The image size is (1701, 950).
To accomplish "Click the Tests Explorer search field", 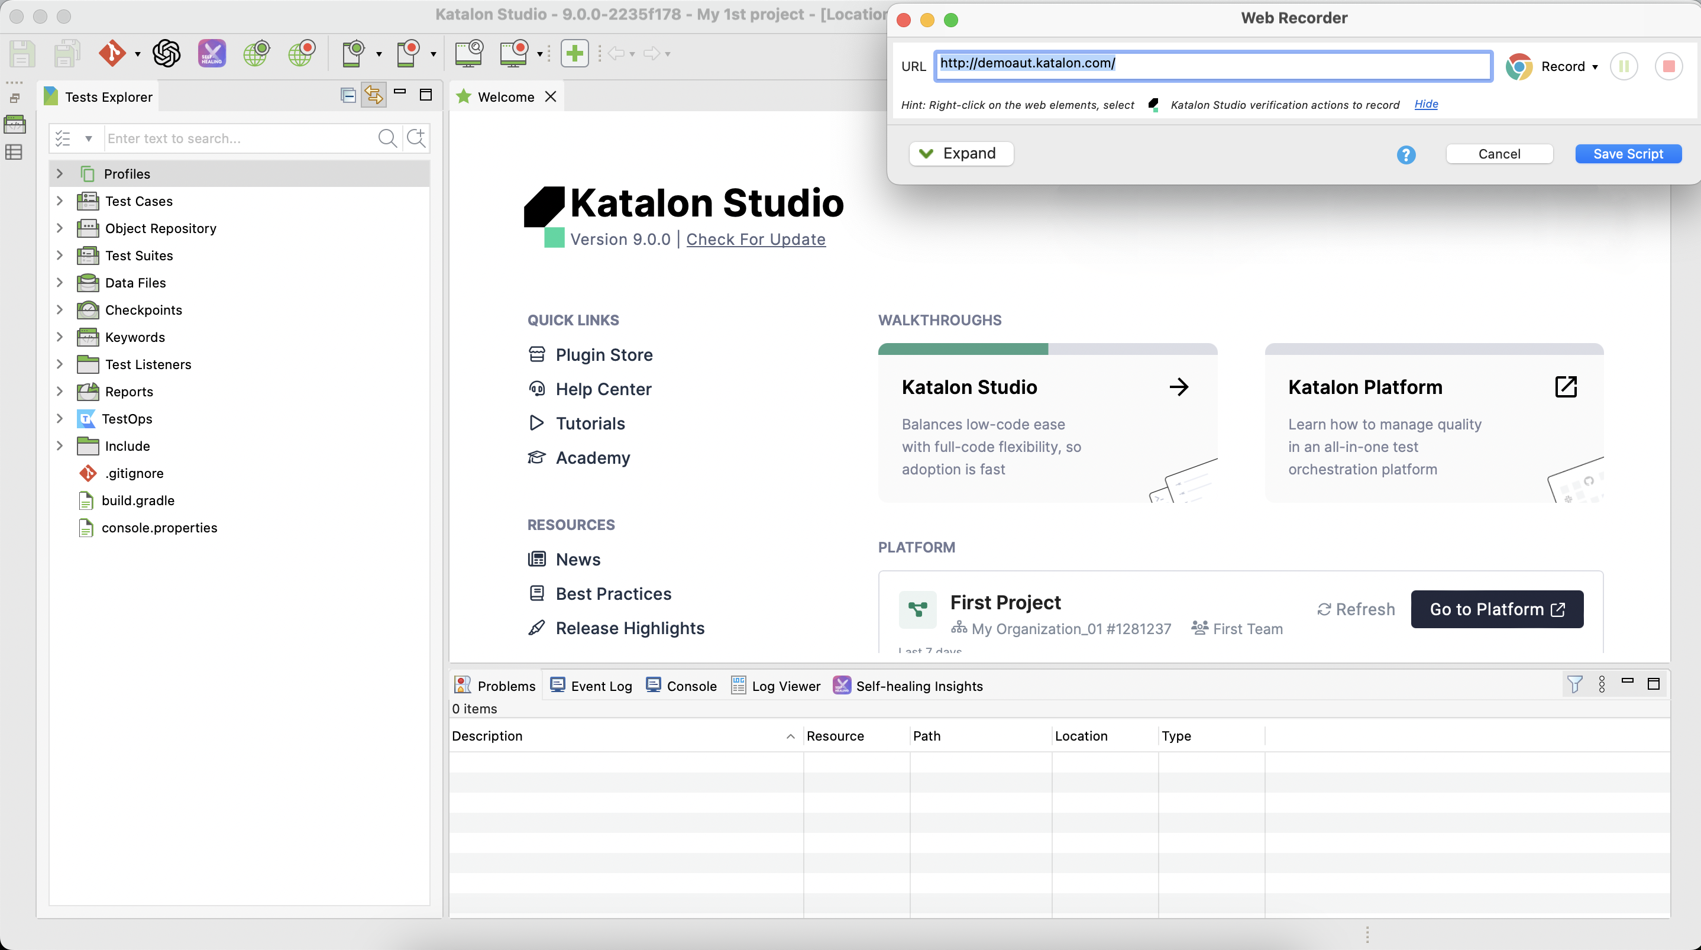I will (238, 138).
